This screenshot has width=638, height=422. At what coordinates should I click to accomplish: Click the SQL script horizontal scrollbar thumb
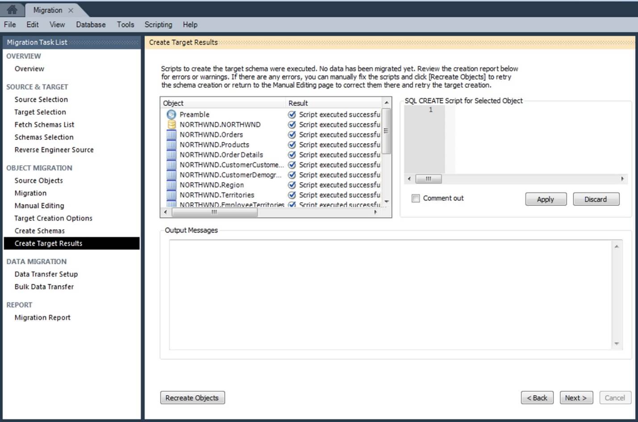click(x=428, y=179)
